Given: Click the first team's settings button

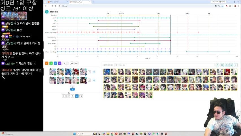Looking at the screenshot, I should pyautogui.click(x=94, y=72).
